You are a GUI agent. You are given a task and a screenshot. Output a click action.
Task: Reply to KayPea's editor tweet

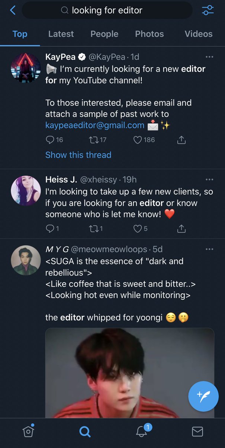point(50,140)
